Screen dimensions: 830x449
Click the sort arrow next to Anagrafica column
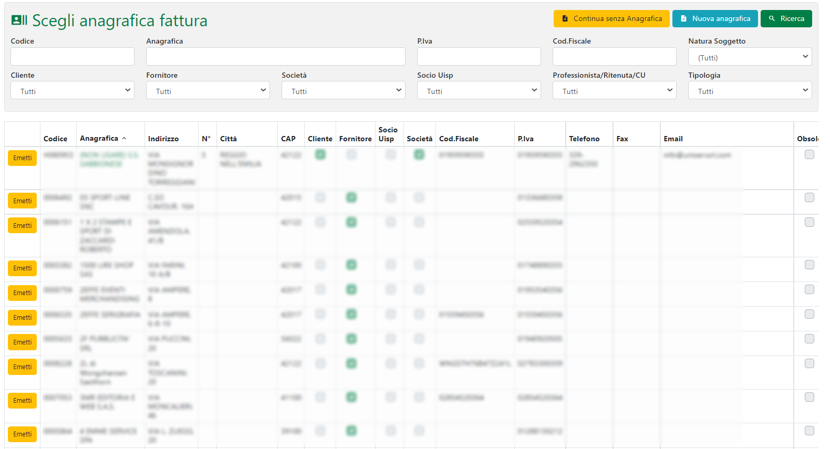[x=124, y=139]
